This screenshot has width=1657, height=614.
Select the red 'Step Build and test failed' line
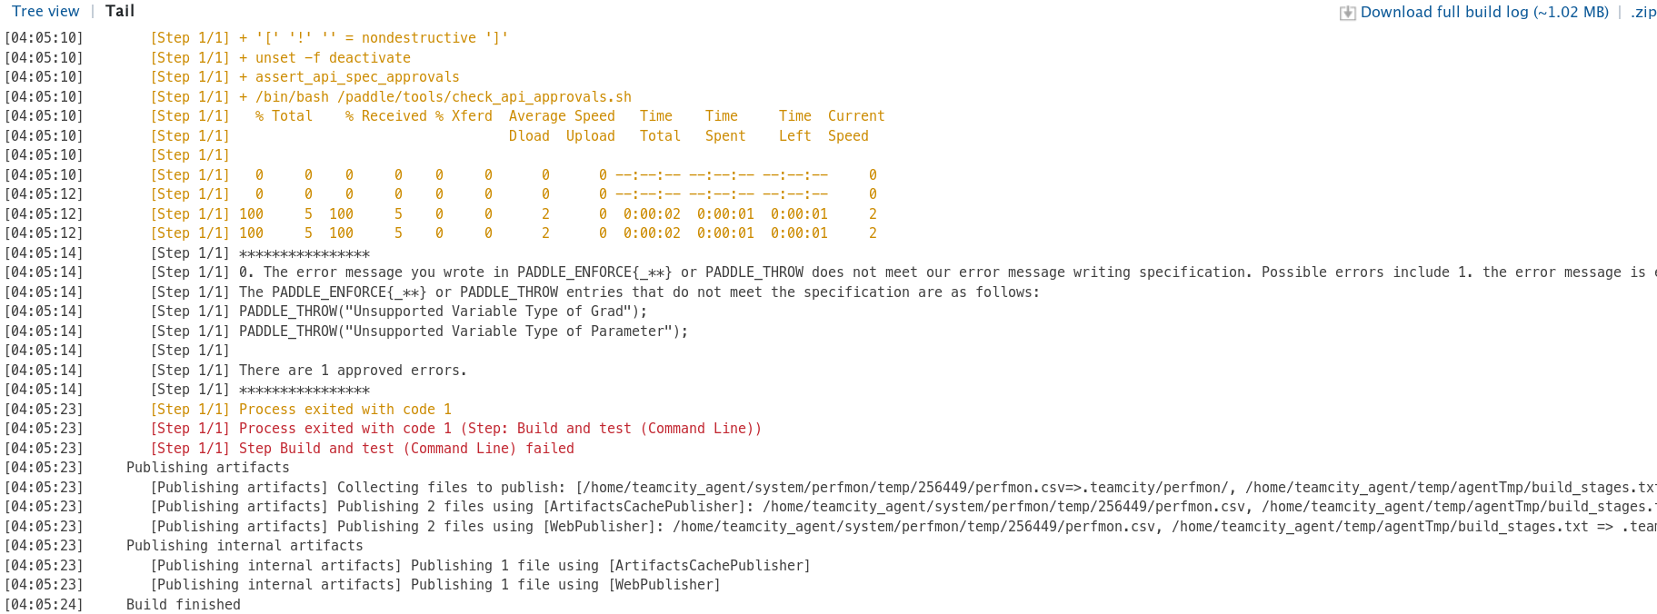362,449
